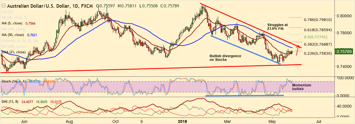Click the MA (5, close) legend entry
Viewport: 355px width, 124px height.
13,24
